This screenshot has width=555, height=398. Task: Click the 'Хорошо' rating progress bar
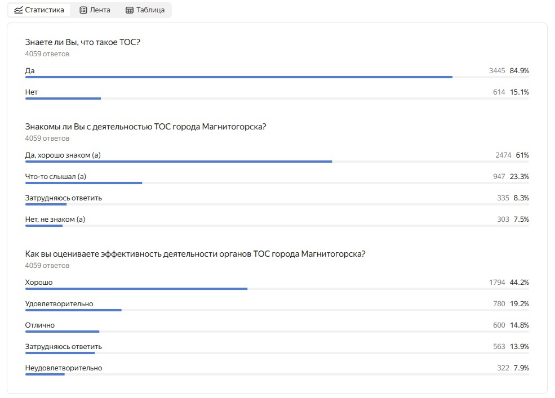pyautogui.click(x=136, y=289)
